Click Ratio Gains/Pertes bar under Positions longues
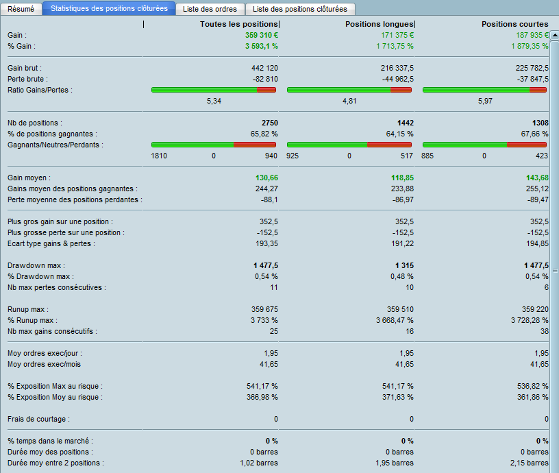Screen dimensions: 559x473 tap(349, 90)
